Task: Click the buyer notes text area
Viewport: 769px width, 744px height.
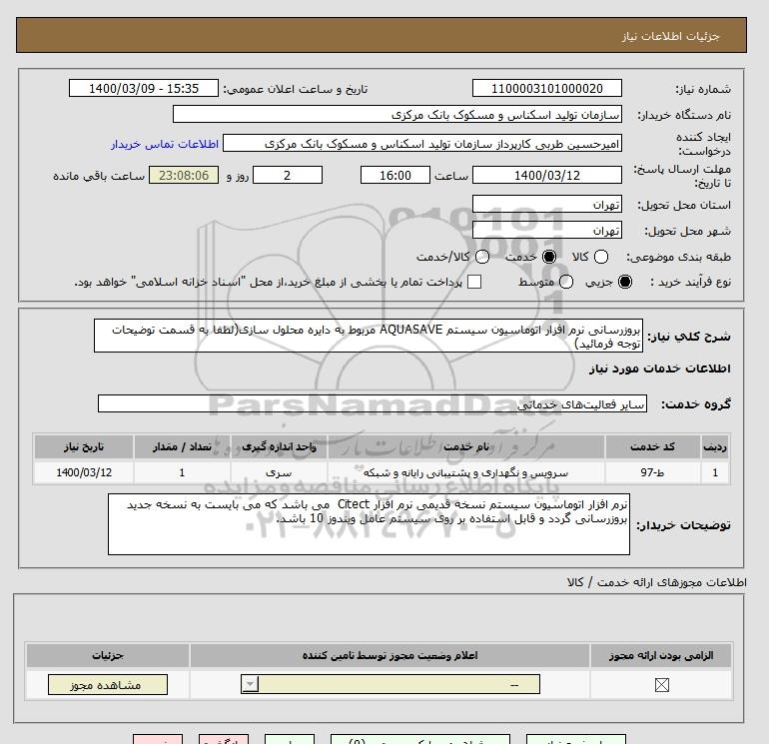Action: click(x=369, y=524)
